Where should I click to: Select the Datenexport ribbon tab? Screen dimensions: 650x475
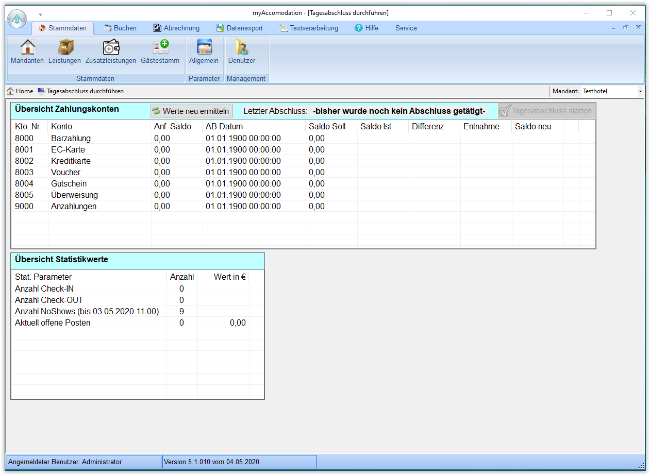click(x=240, y=28)
